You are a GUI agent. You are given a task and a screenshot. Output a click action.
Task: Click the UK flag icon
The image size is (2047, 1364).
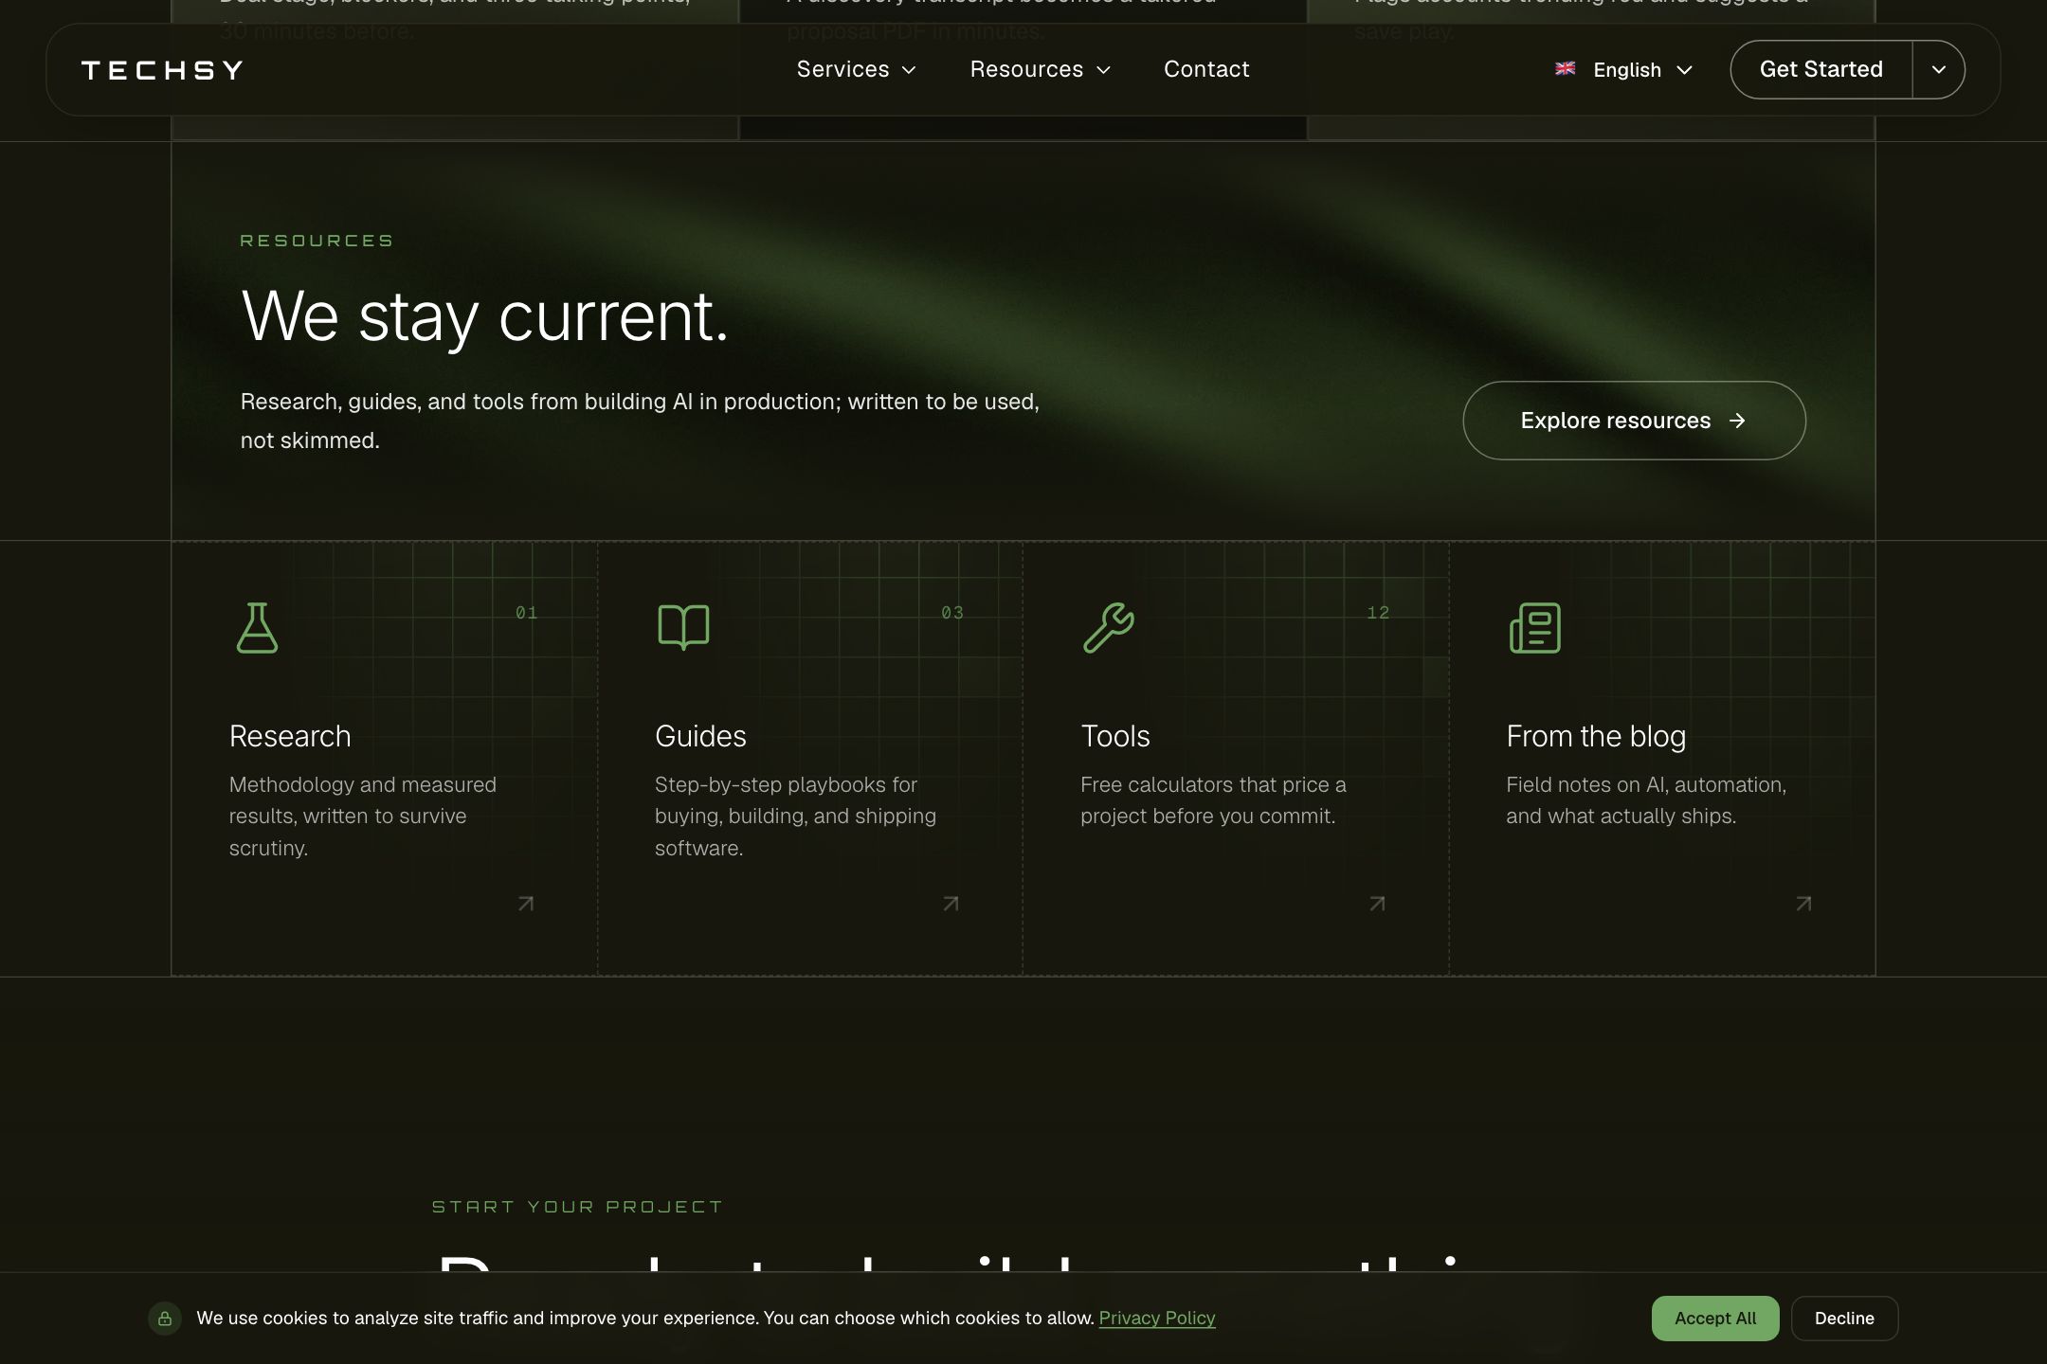[x=1566, y=68]
